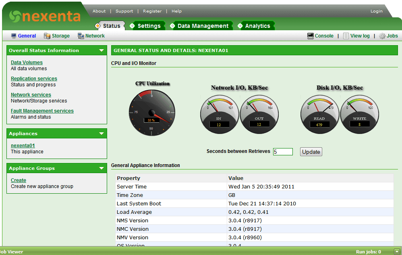
Task: Select the nexenta01 appliance link
Action: [x=23, y=146]
